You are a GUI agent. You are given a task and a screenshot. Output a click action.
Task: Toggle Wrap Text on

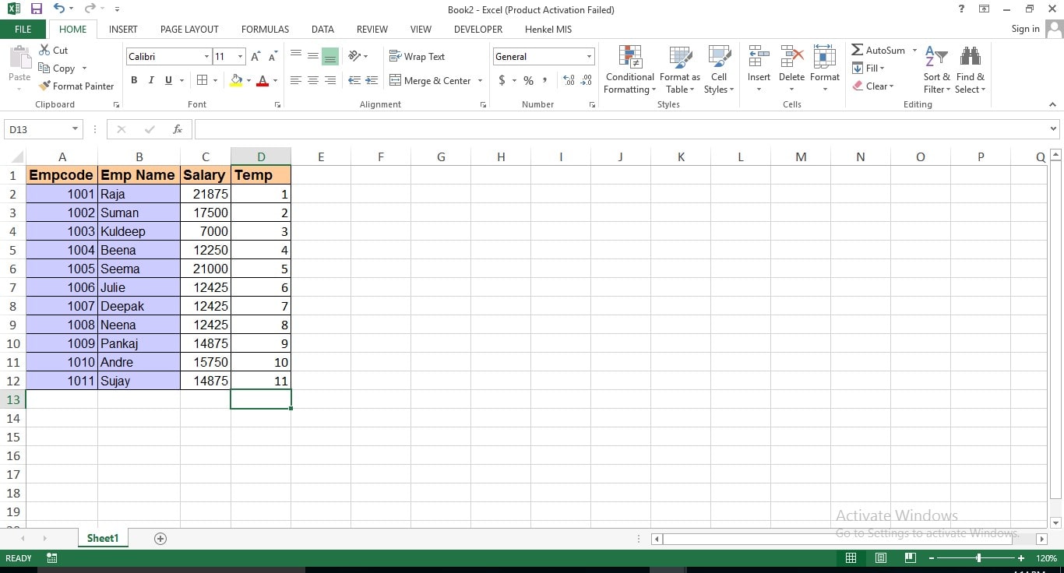point(417,57)
